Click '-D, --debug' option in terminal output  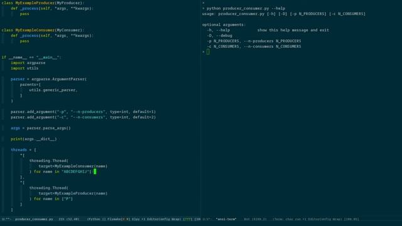point(219,36)
